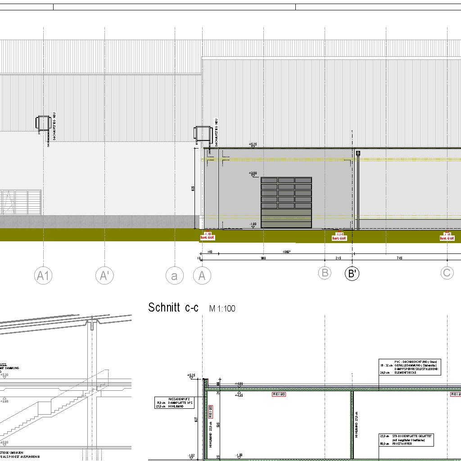
Task: Select the Fassadenputz wall legend box
Action: 175,402
